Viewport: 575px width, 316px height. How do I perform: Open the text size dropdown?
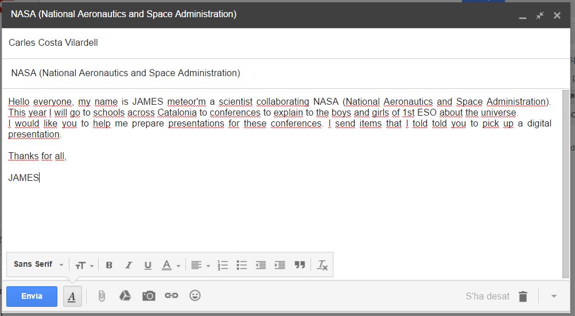(84, 265)
